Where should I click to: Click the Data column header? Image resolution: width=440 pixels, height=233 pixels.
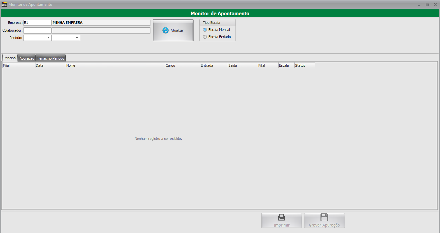50,65
